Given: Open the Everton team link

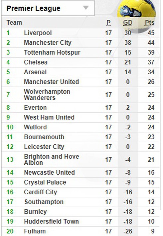Looking at the screenshot, I should point(35,108).
